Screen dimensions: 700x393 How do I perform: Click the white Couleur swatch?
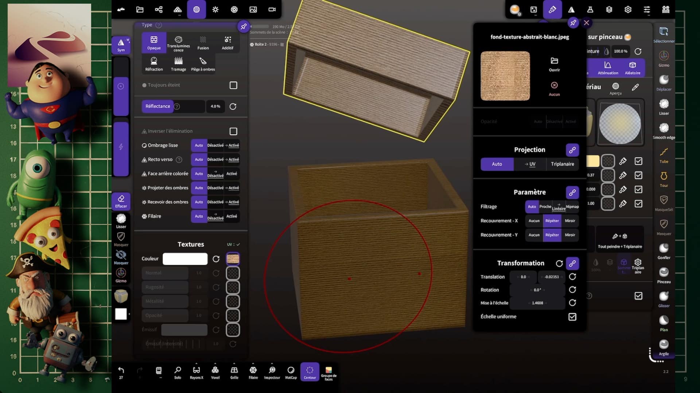185,259
